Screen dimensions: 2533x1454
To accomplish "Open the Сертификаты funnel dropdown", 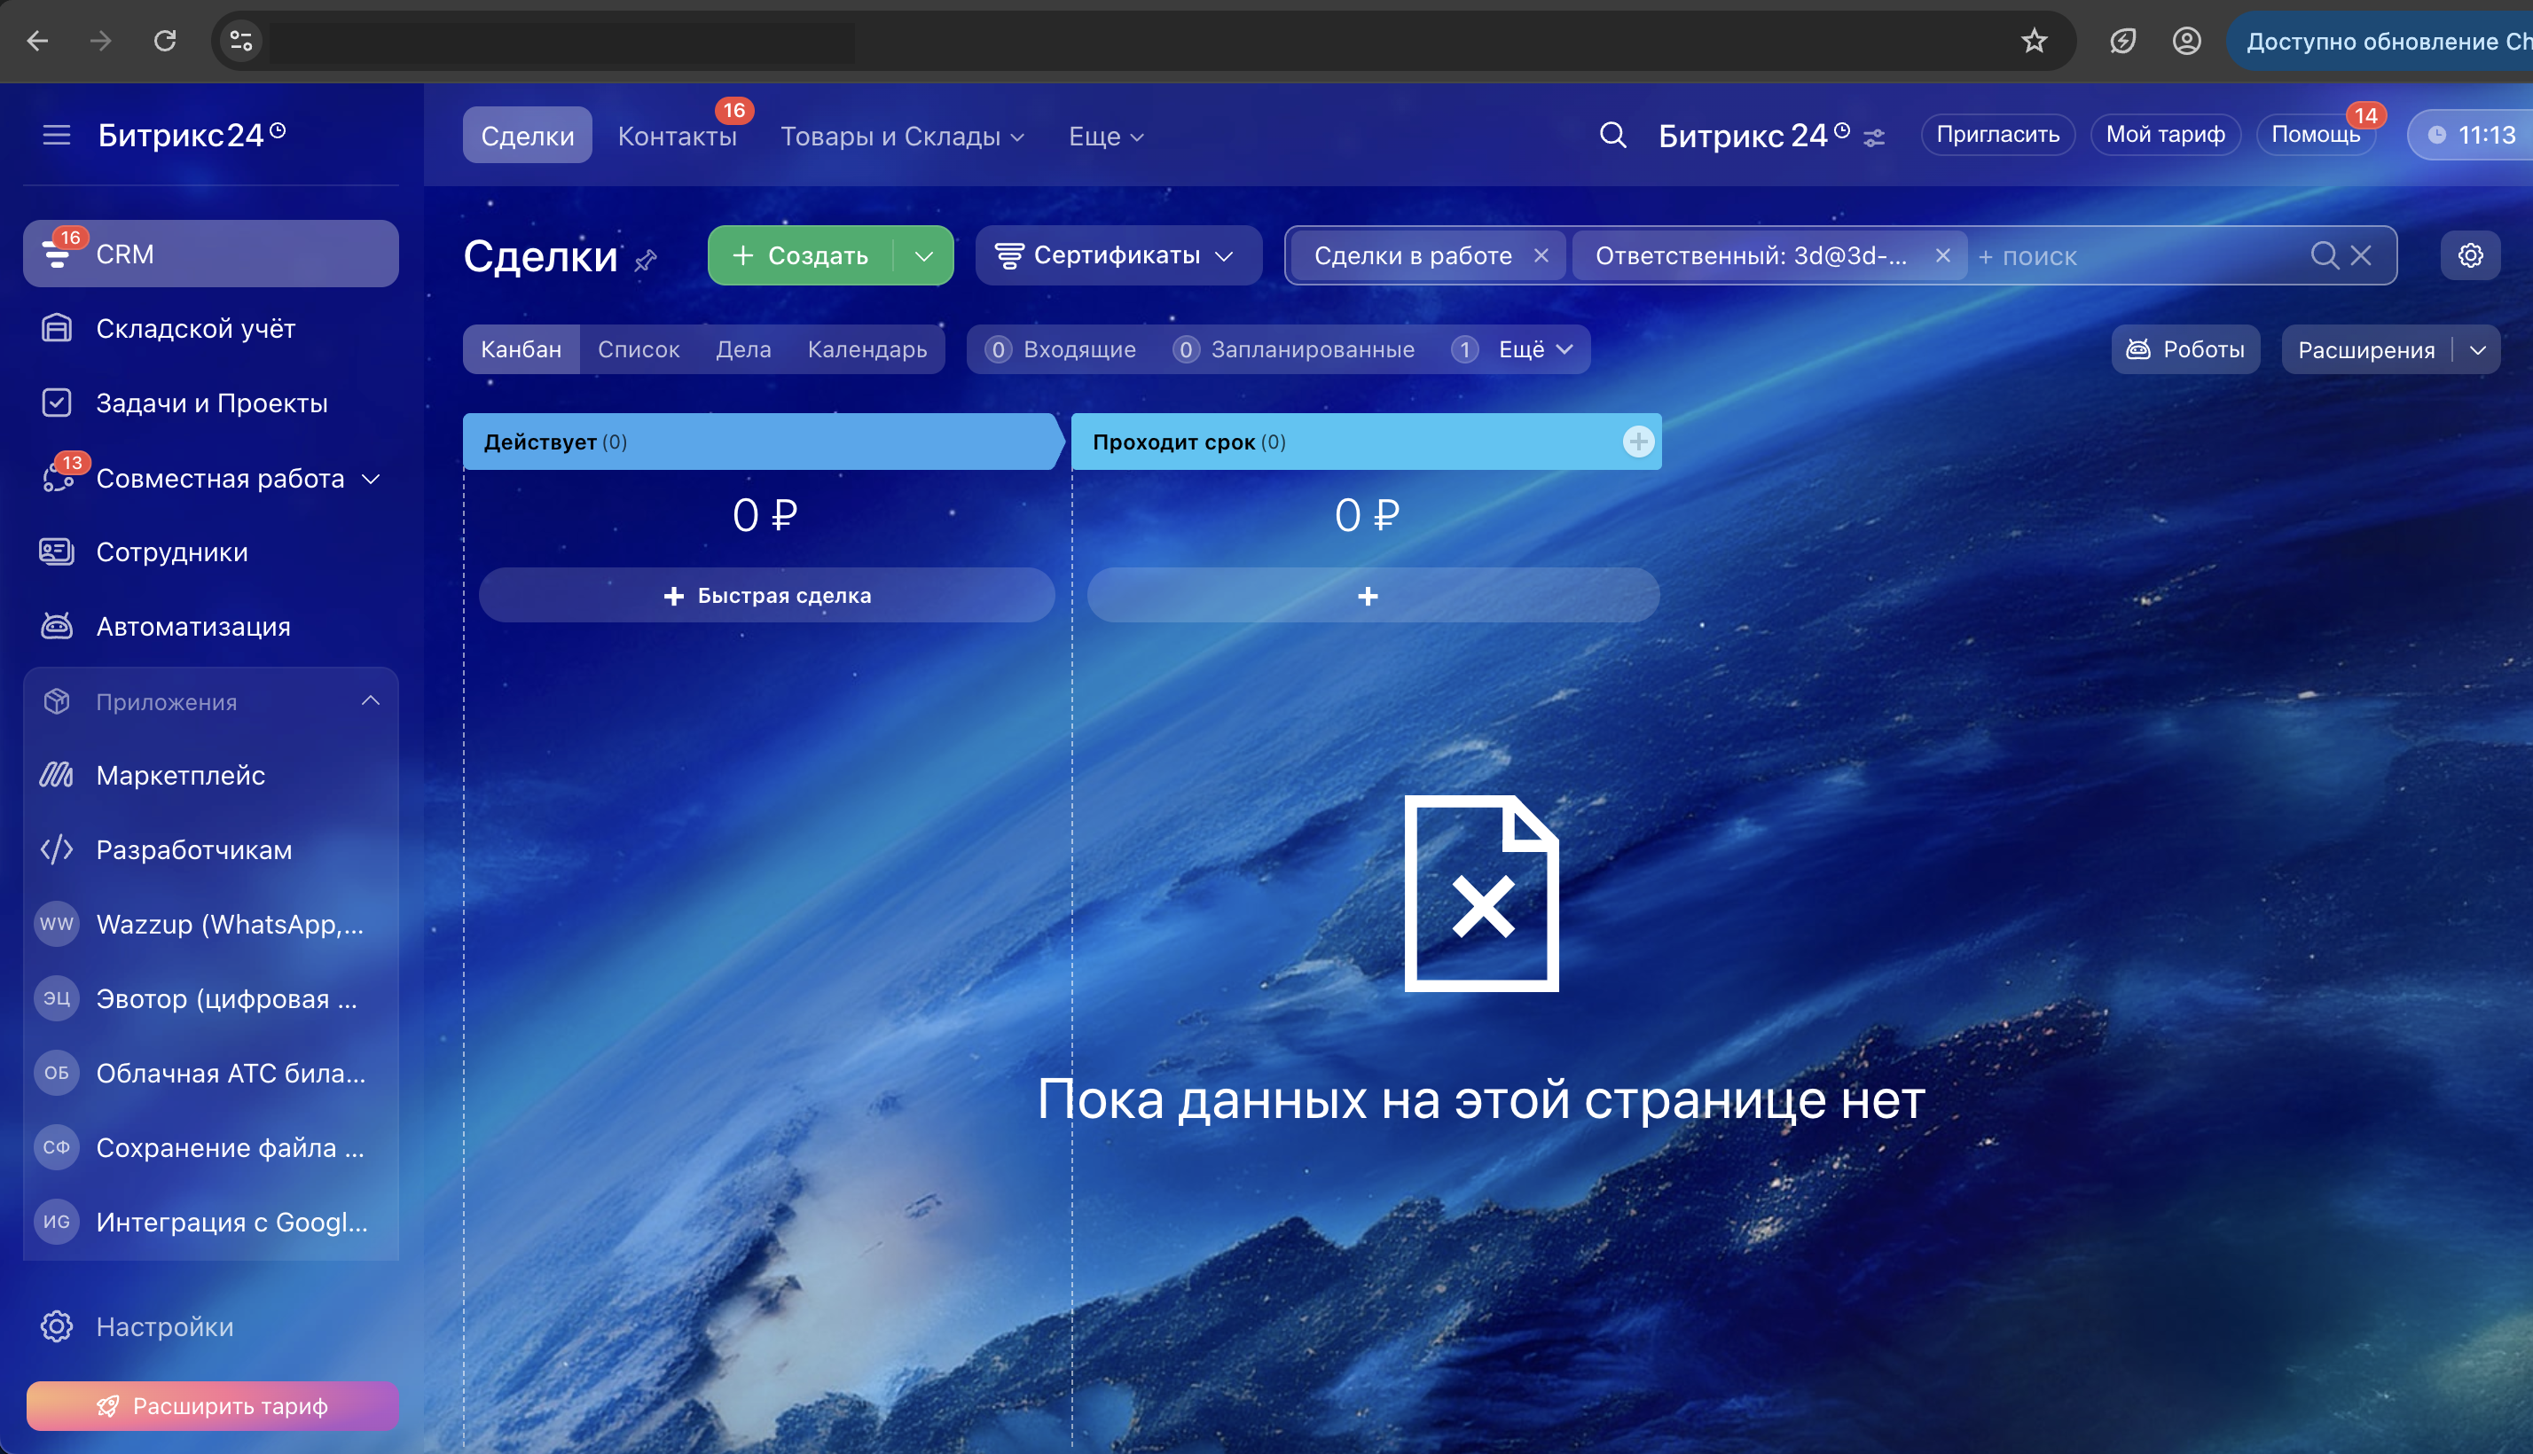I will pos(1117,255).
